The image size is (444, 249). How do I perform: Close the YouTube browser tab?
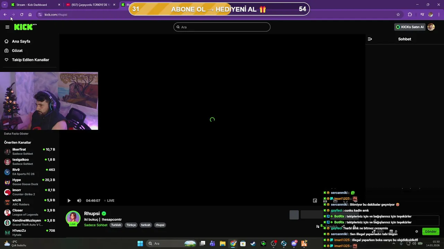click(114, 5)
